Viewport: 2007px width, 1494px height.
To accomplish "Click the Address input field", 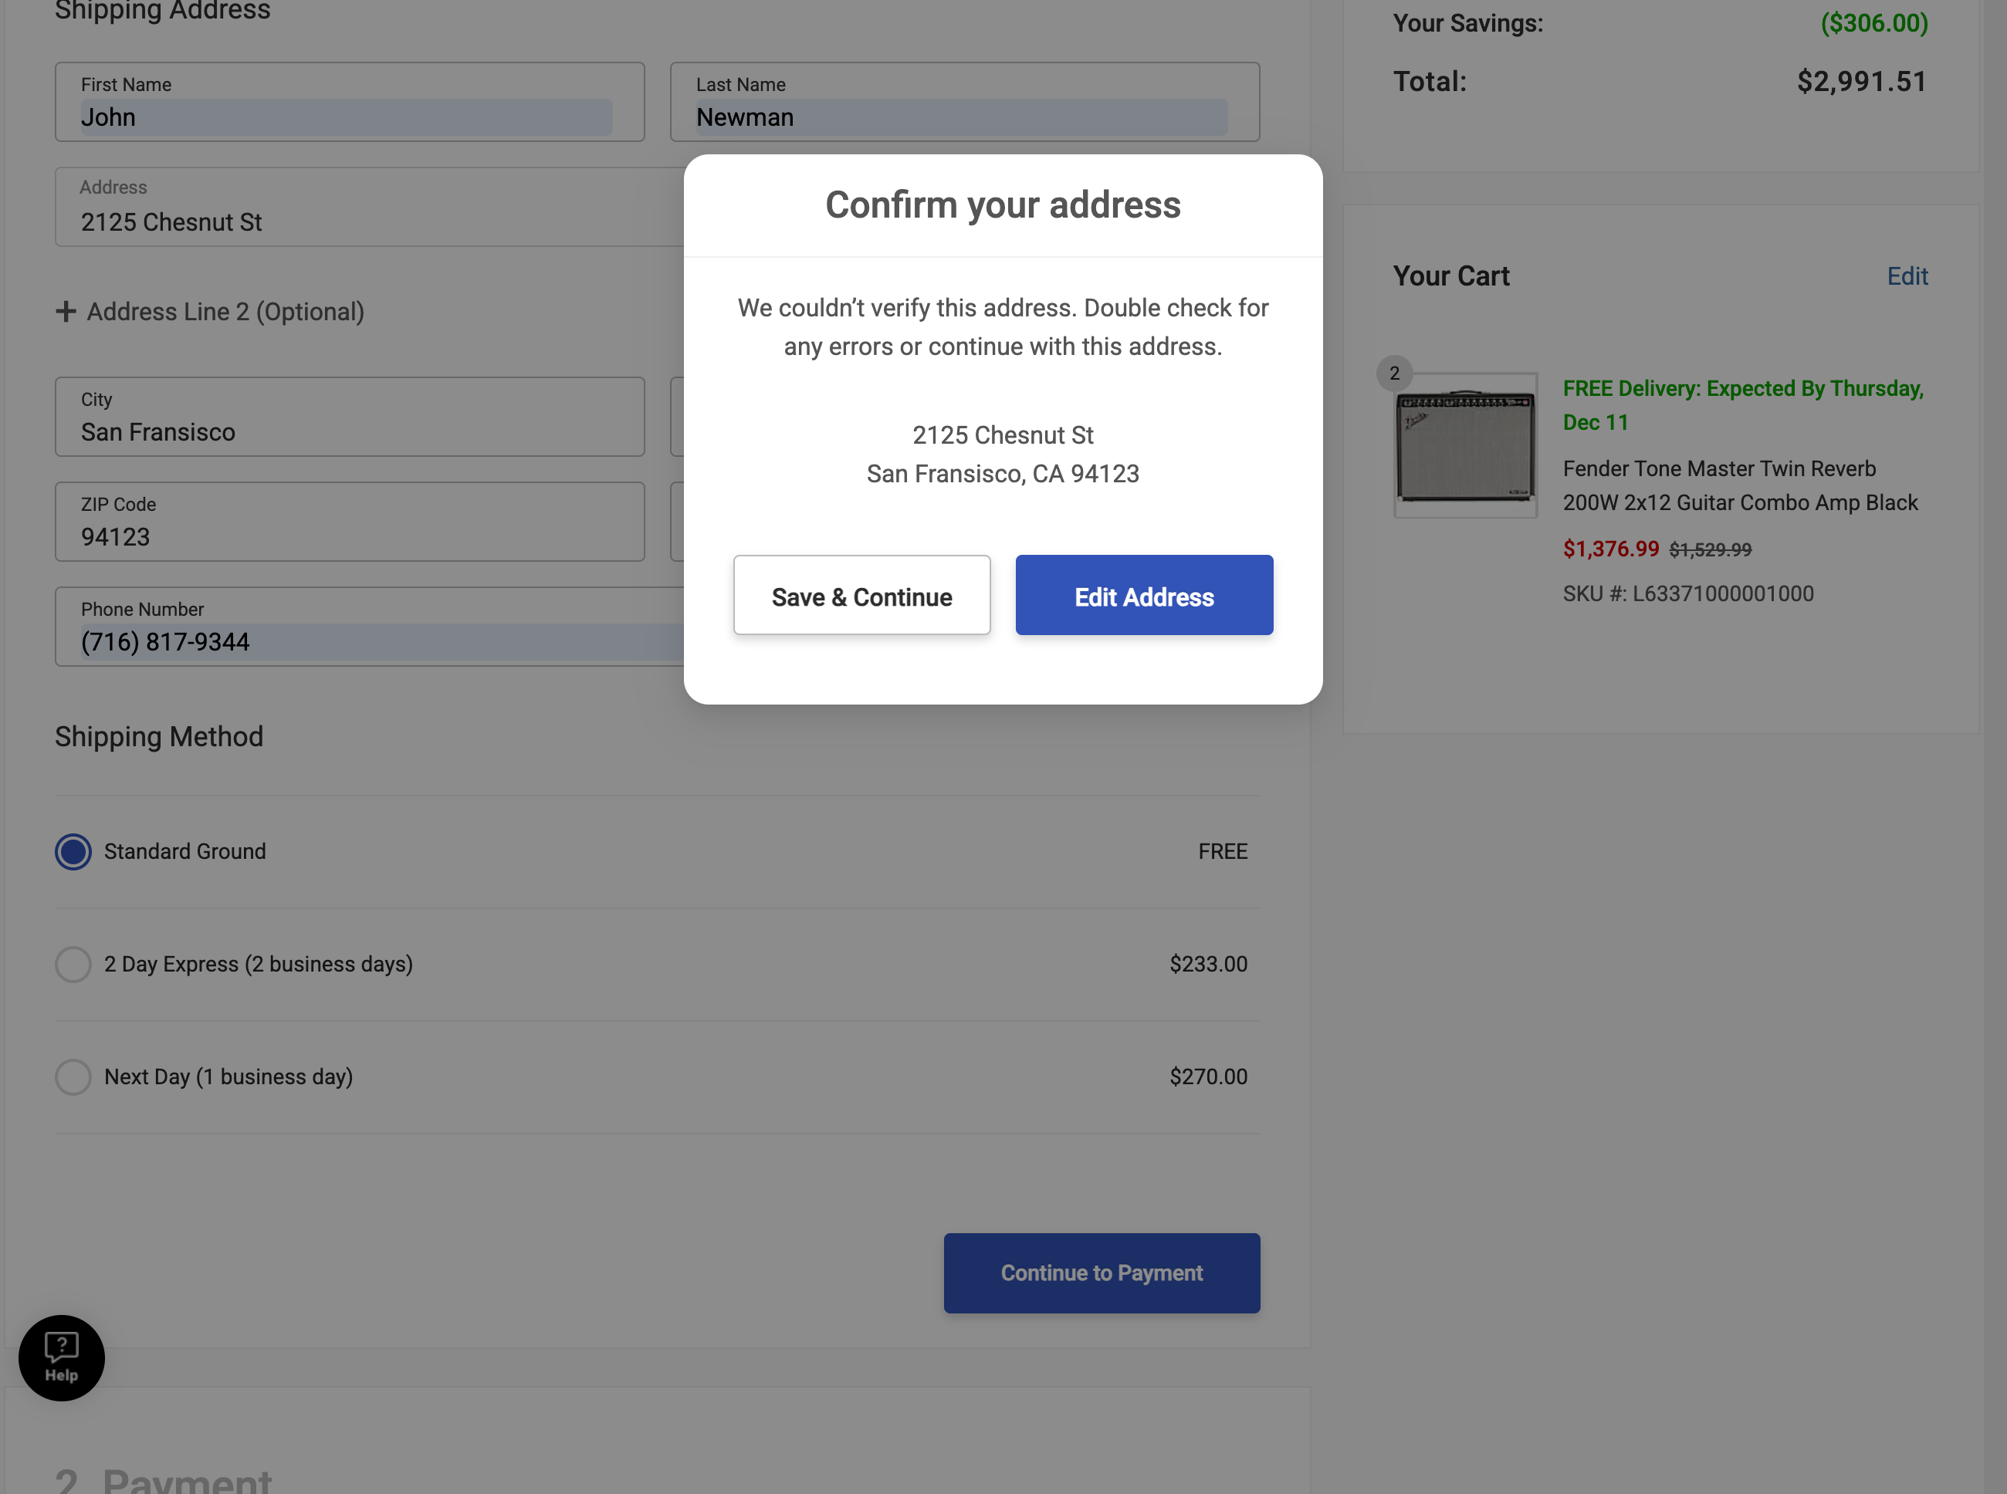I will 362,221.
